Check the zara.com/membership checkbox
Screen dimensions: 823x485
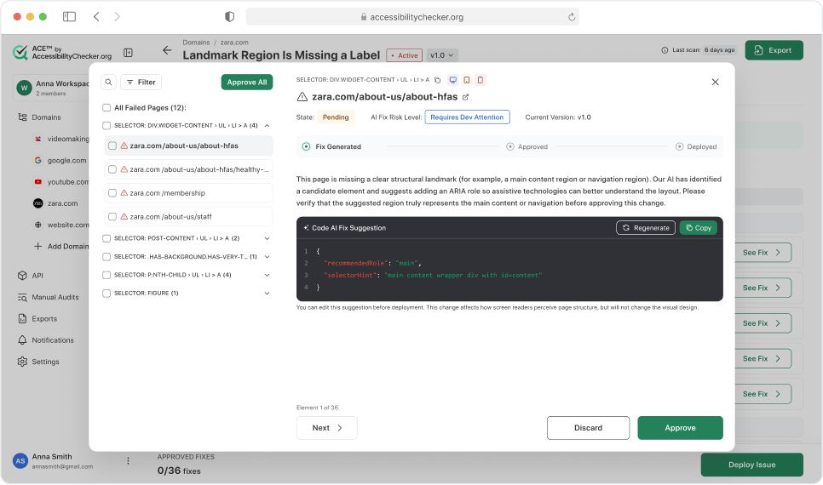click(x=112, y=193)
